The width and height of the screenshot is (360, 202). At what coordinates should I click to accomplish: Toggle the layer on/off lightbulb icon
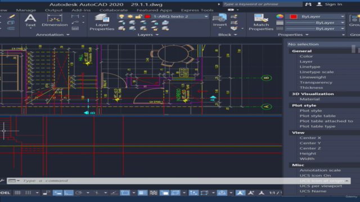click(121, 16)
